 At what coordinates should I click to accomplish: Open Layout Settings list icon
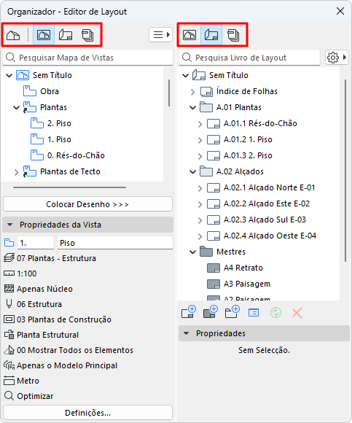click(x=254, y=313)
